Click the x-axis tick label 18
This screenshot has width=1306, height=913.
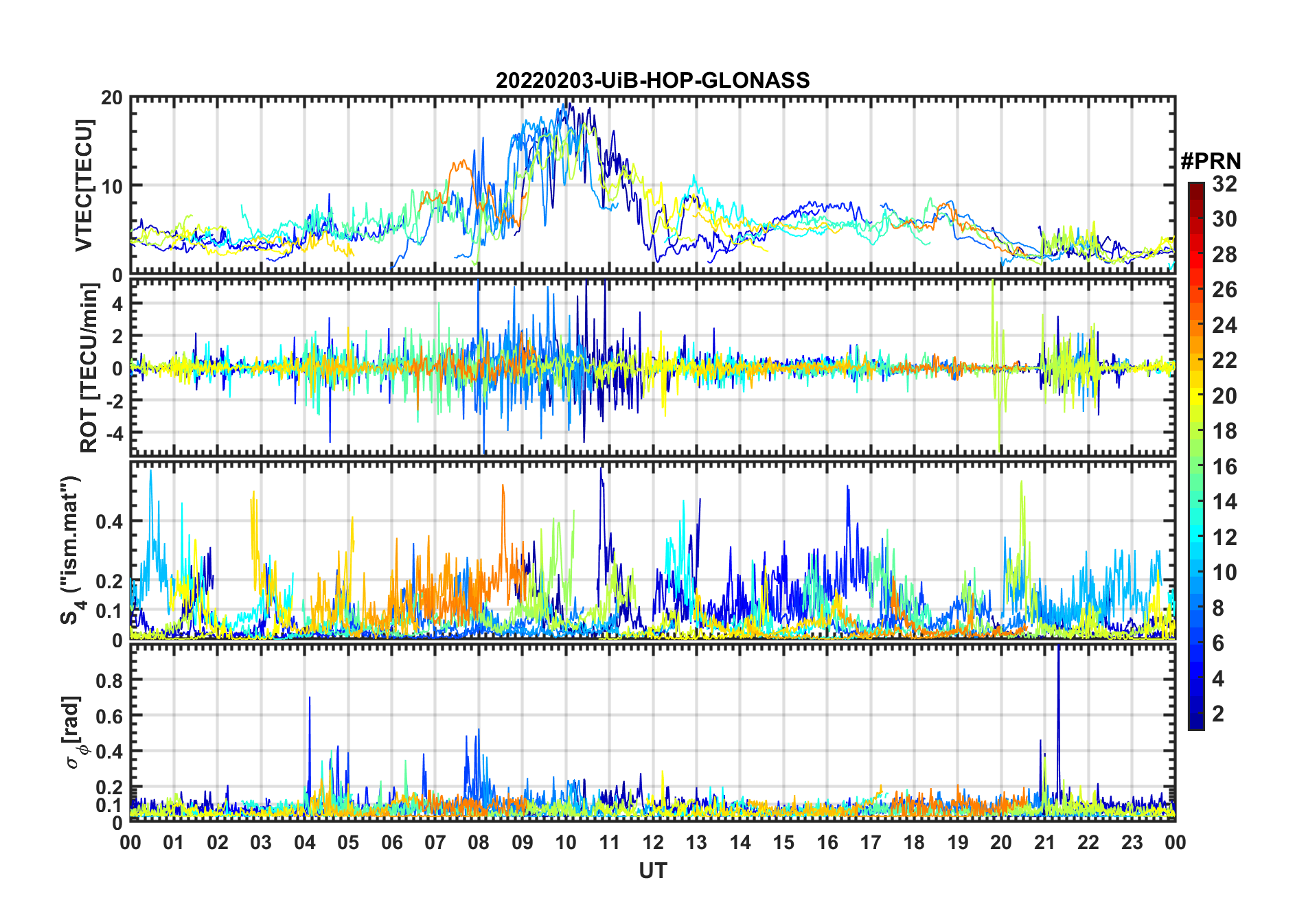click(x=914, y=842)
